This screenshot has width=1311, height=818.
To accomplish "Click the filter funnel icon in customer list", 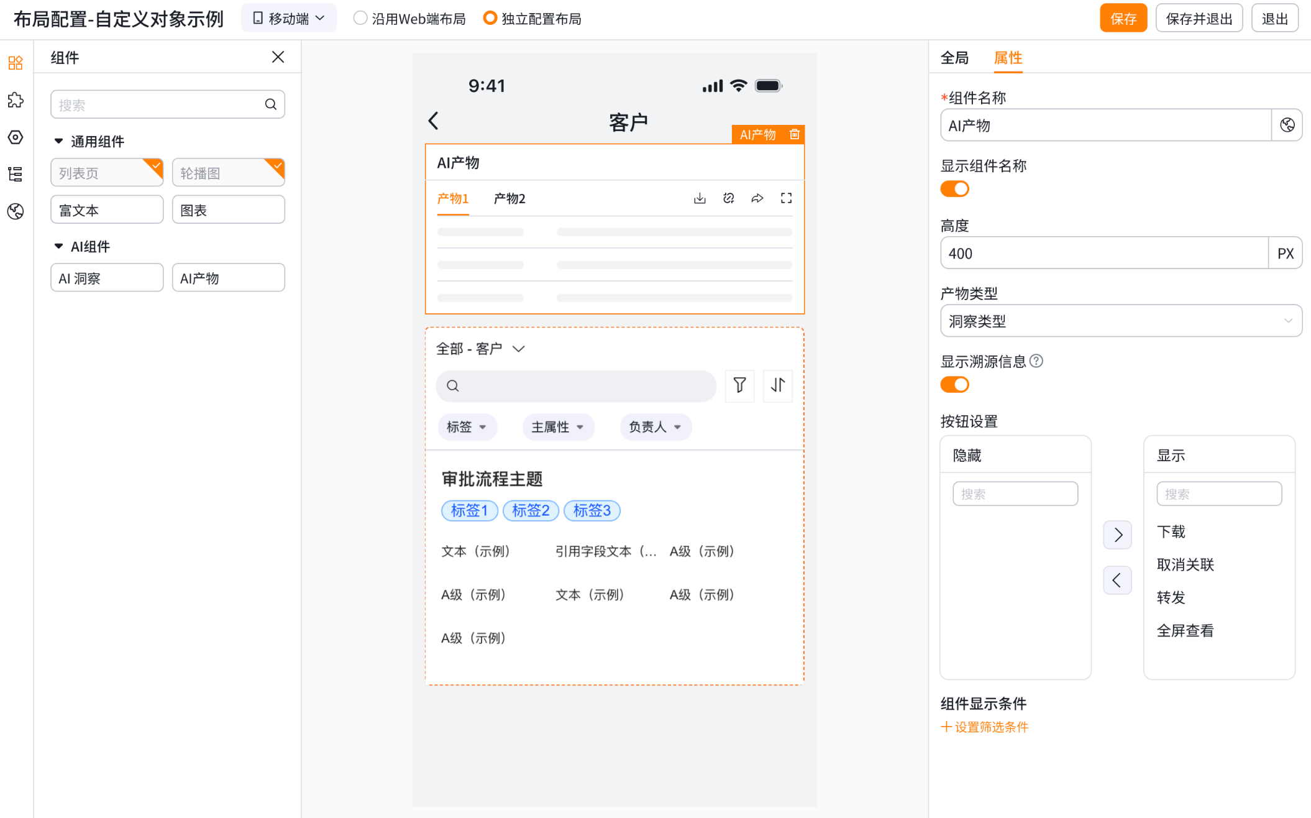I will [x=739, y=385].
